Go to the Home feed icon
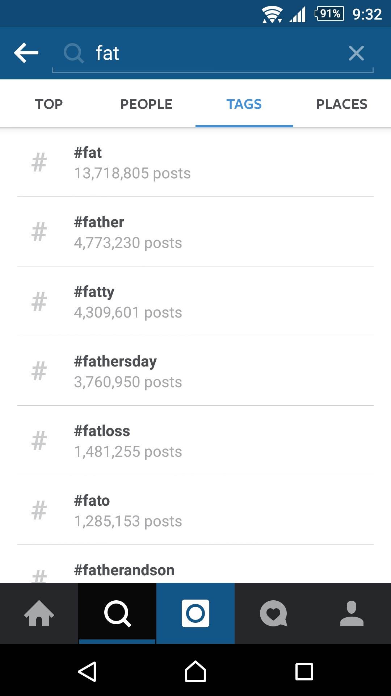 [x=39, y=613]
